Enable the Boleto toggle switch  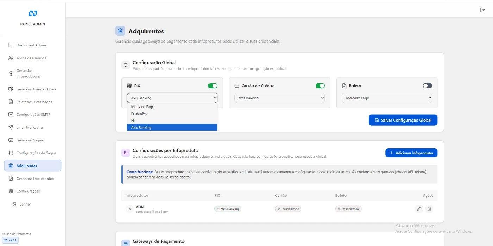pyautogui.click(x=427, y=86)
